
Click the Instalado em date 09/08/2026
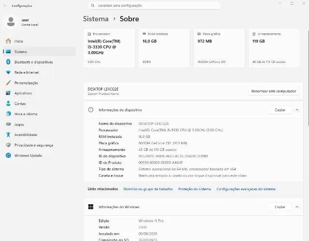point(148,234)
